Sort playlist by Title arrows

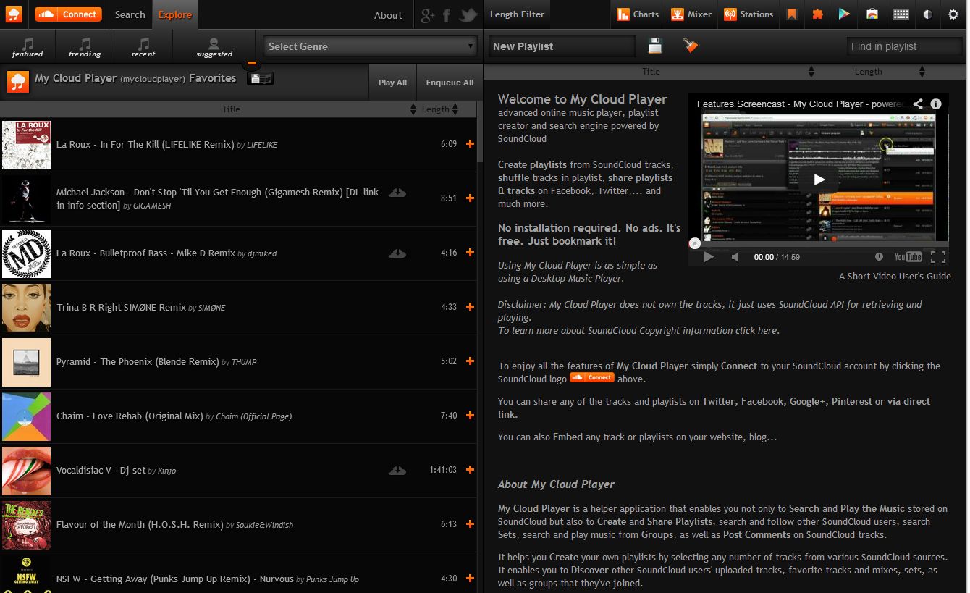[811, 72]
